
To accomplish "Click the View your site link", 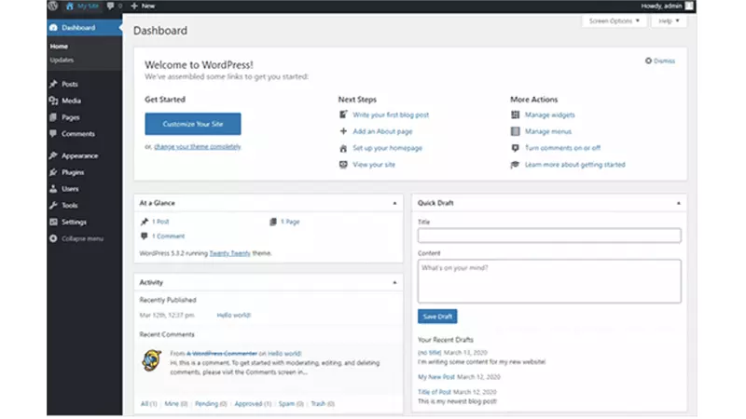I will (x=374, y=165).
